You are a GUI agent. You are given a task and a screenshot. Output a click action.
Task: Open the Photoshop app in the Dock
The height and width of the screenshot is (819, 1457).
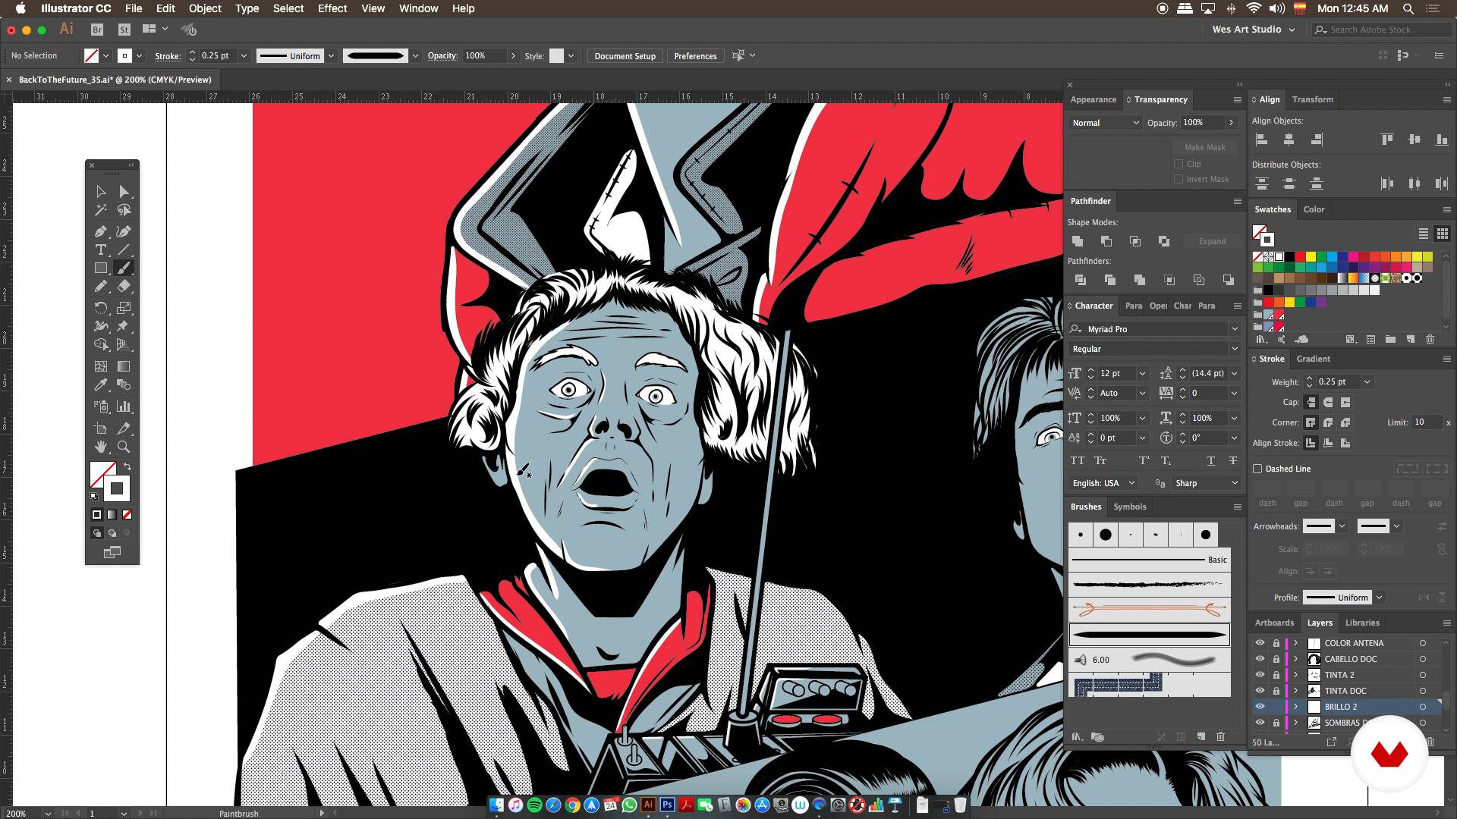667,805
